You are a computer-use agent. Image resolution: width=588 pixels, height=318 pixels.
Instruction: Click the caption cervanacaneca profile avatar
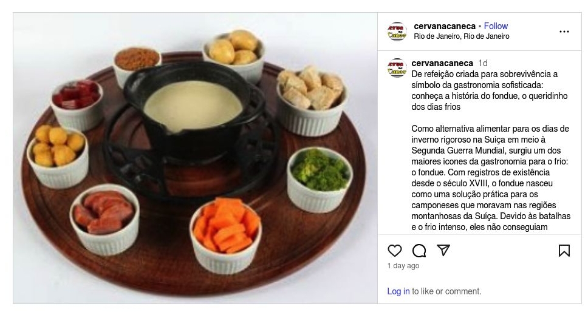pyautogui.click(x=397, y=68)
